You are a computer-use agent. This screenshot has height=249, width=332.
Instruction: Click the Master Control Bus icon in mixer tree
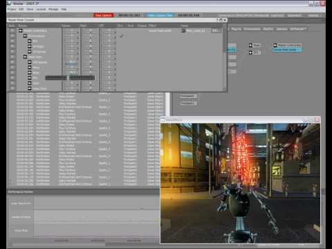(x=21, y=30)
